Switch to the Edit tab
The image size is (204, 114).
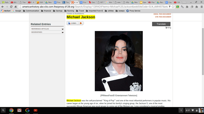[x=40, y=2]
